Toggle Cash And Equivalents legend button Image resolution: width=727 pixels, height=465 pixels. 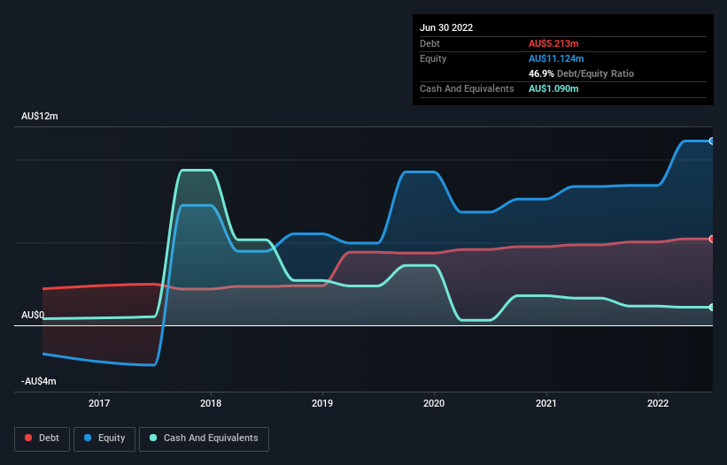pyautogui.click(x=204, y=438)
